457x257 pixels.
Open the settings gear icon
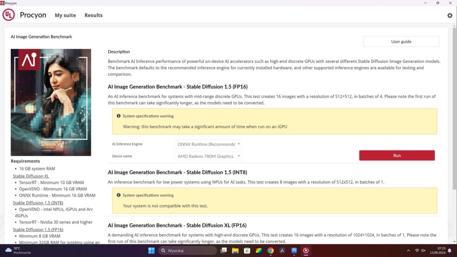tap(450, 15)
